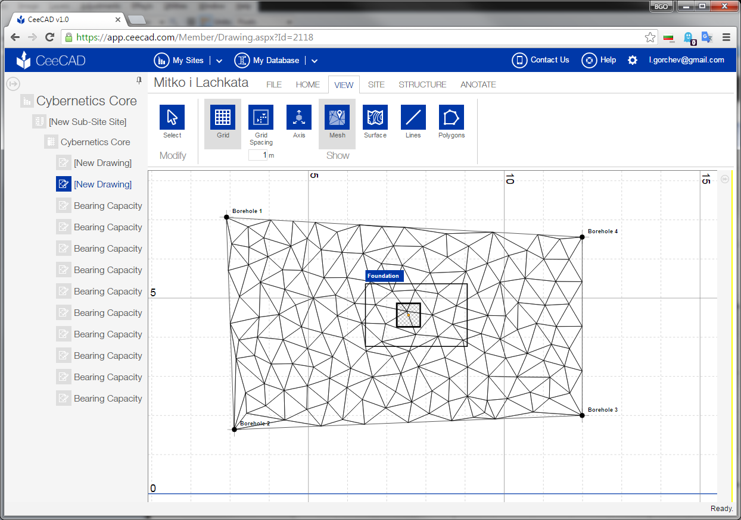Click the New Sub-Site Site building icon
The height and width of the screenshot is (520, 741).
click(39, 122)
